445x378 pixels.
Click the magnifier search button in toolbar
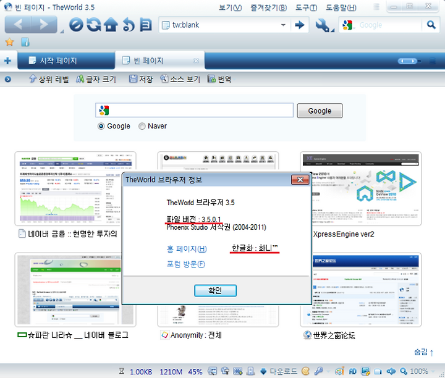click(431, 25)
